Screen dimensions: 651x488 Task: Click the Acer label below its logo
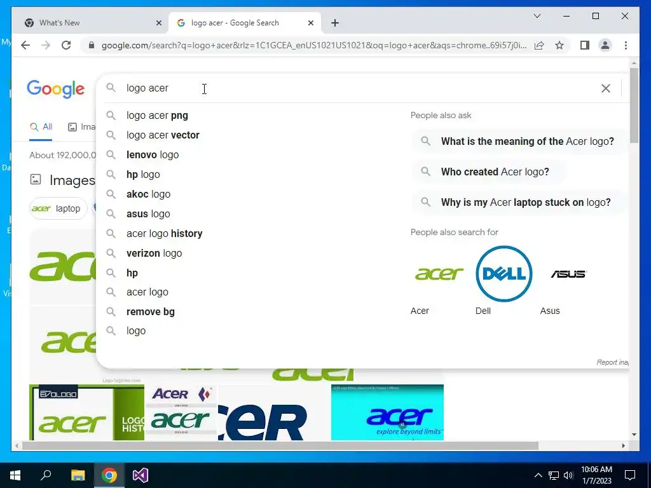(420, 311)
